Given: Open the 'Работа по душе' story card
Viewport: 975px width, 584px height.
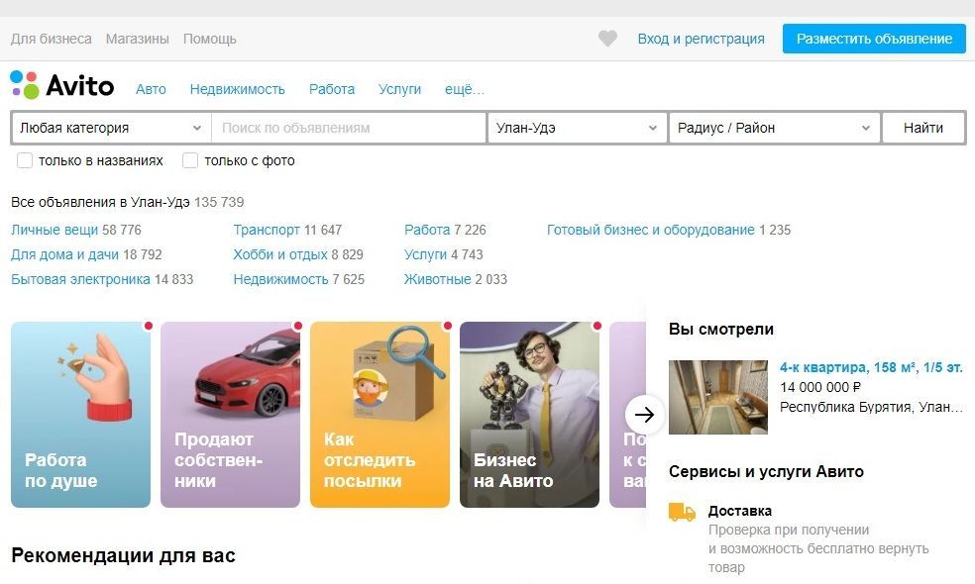Looking at the screenshot, I should 80,414.
